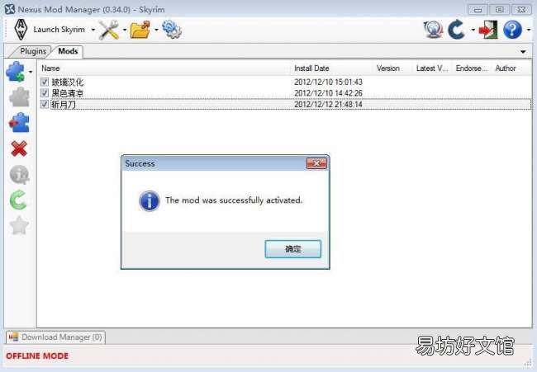Viewport: 537px width, 372px height.
Task: Select the Mods tab
Action: coord(68,51)
